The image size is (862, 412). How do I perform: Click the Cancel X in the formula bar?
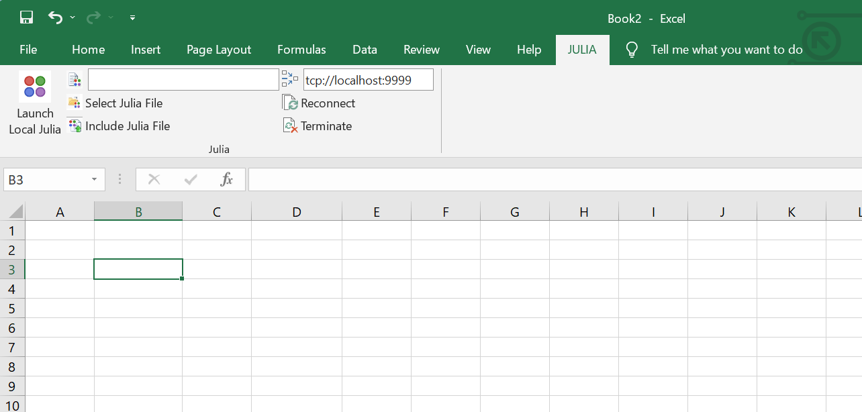tap(154, 179)
